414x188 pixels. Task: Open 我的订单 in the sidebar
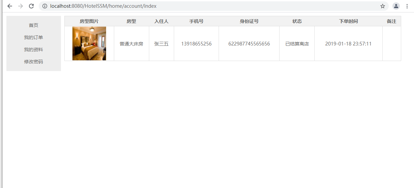[34, 37]
